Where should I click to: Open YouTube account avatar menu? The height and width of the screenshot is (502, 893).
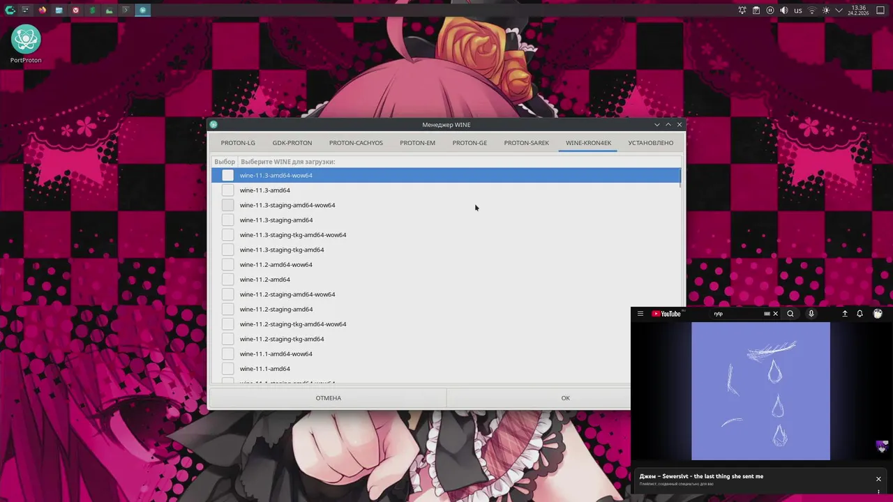(878, 314)
